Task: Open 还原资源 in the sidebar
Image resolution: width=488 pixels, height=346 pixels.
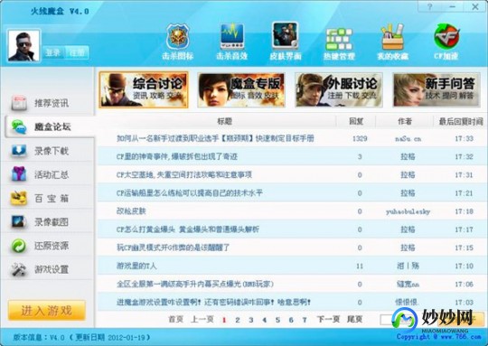Action: (47, 246)
